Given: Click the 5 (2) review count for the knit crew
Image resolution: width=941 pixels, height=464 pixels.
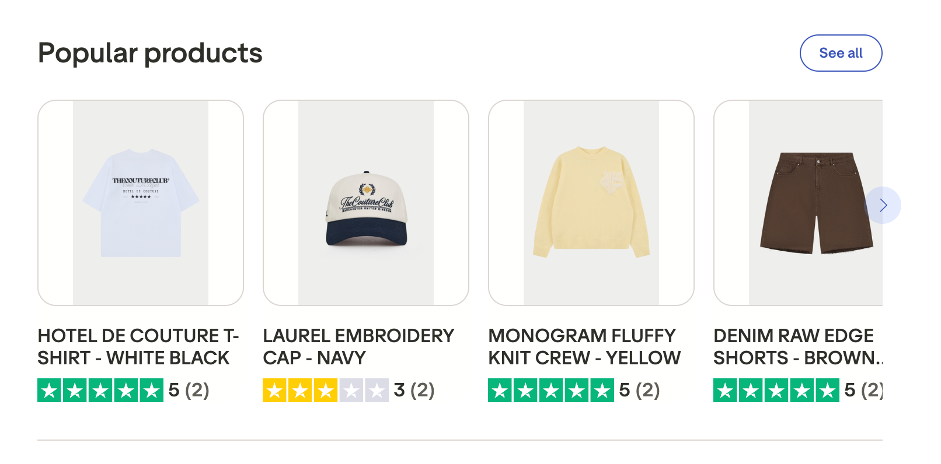Looking at the screenshot, I should pyautogui.click(x=639, y=390).
